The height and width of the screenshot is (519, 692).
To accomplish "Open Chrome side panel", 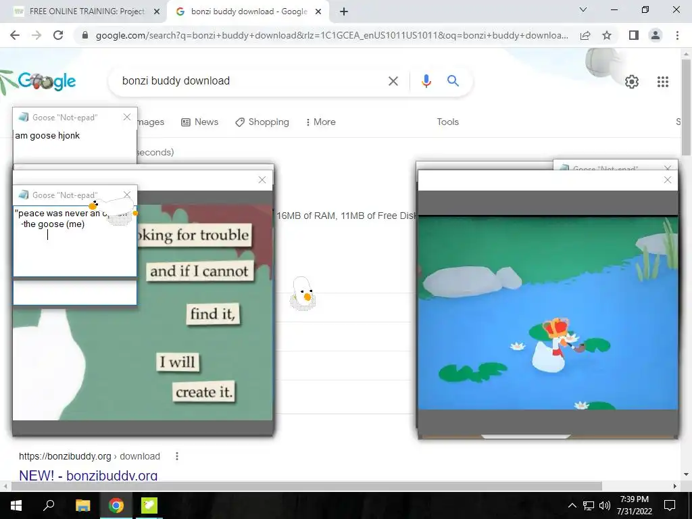I will 634,35.
